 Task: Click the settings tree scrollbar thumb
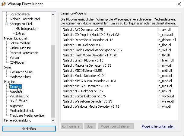(x=53, y=81)
